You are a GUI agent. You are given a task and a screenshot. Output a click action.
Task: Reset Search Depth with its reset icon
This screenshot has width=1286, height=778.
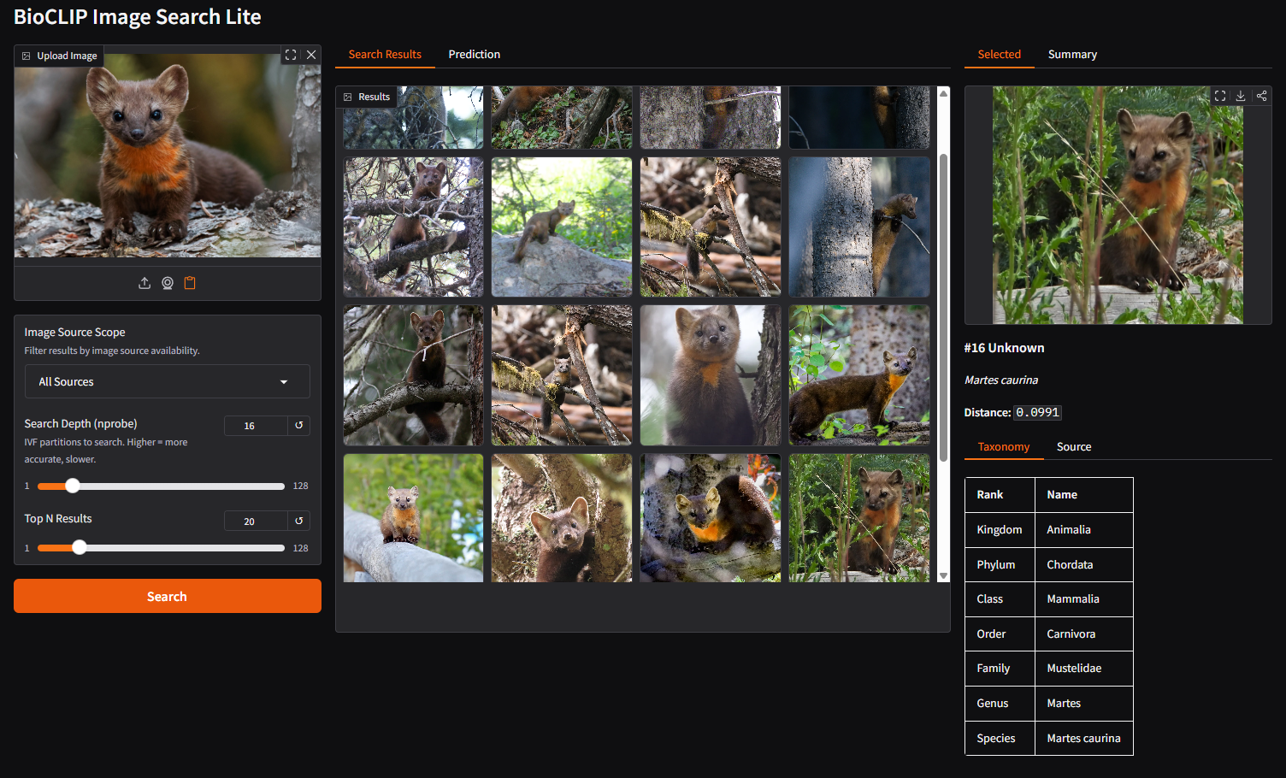tap(299, 425)
